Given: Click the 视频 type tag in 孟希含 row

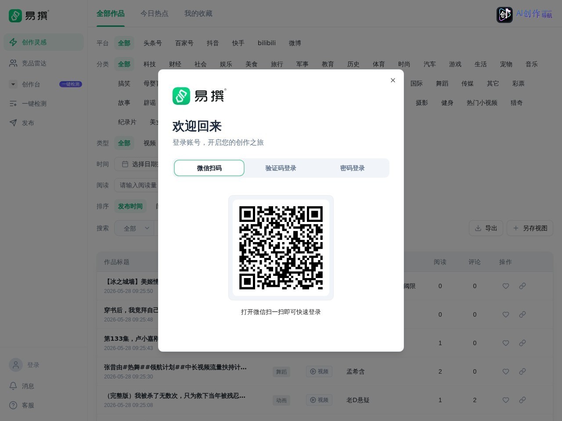Looking at the screenshot, I should coord(319,371).
